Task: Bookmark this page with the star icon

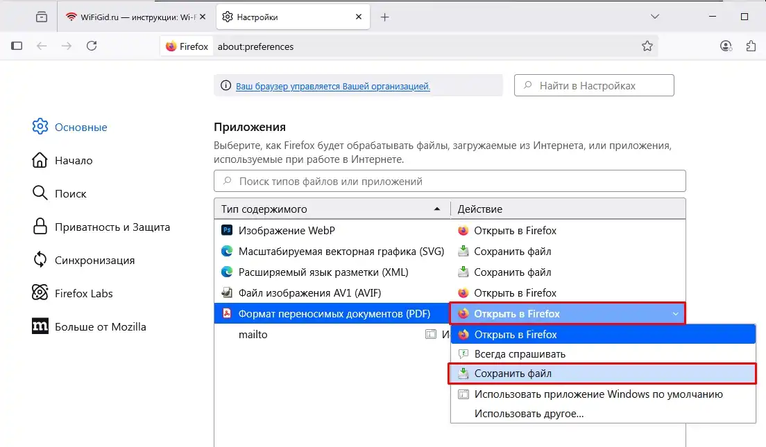Action: click(x=647, y=46)
